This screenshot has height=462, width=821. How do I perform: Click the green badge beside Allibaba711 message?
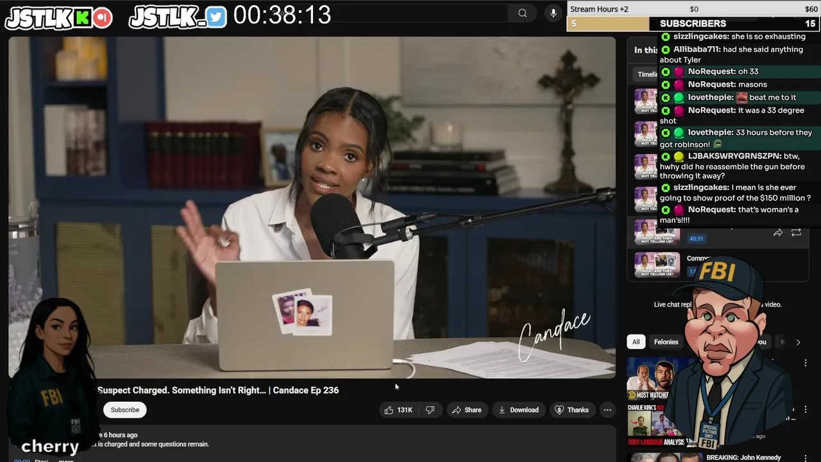click(x=666, y=49)
